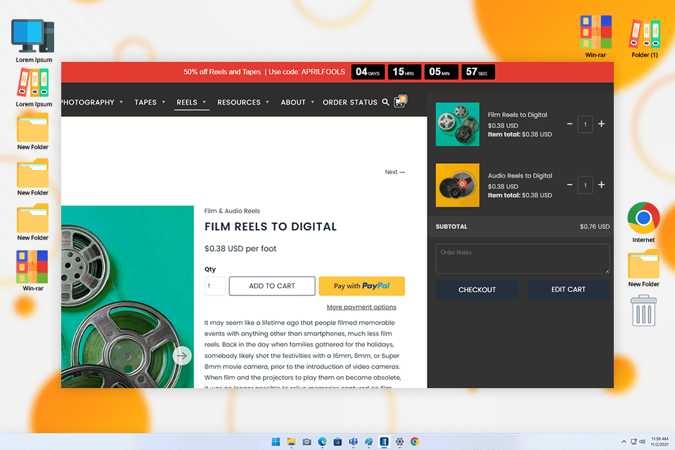Click the Audio Reels to Digital cart title
675x450 pixels.
520,176
